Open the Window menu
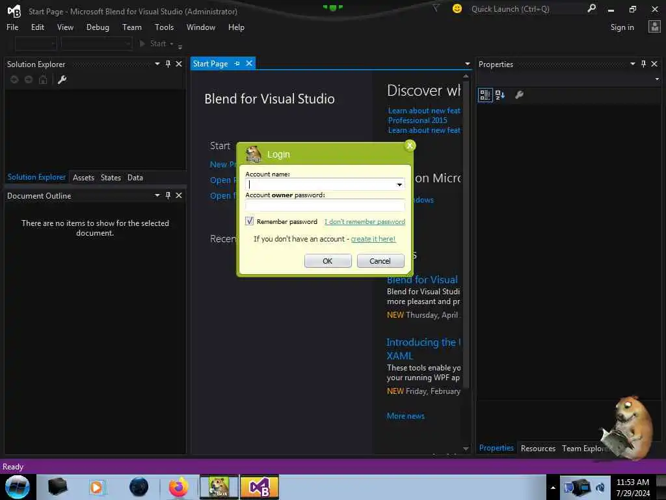 pyautogui.click(x=201, y=27)
